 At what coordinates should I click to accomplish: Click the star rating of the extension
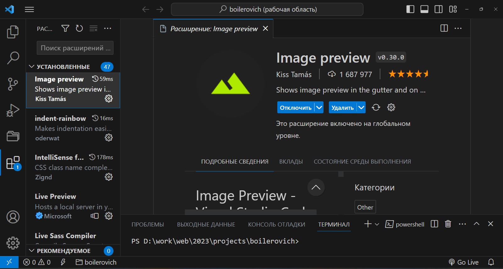click(x=408, y=74)
